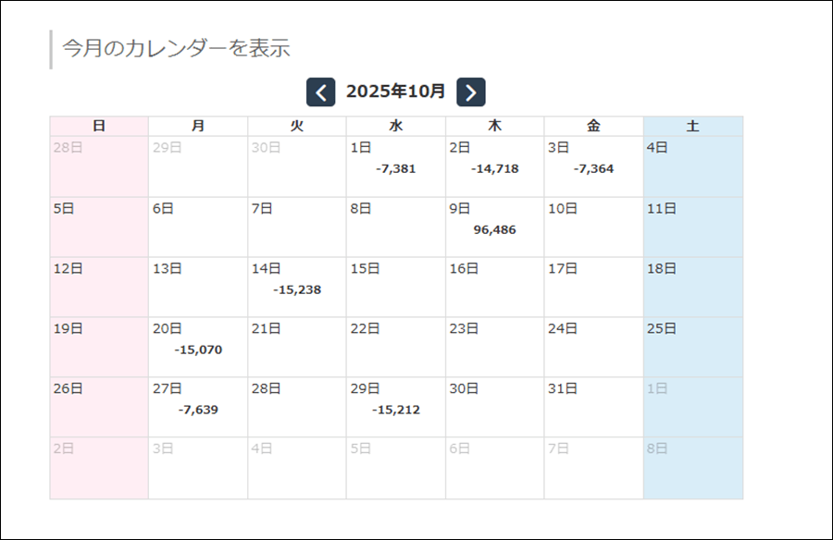Click Sunday October 5 cell
Viewport: 833px width, 540px height.
(x=98, y=227)
